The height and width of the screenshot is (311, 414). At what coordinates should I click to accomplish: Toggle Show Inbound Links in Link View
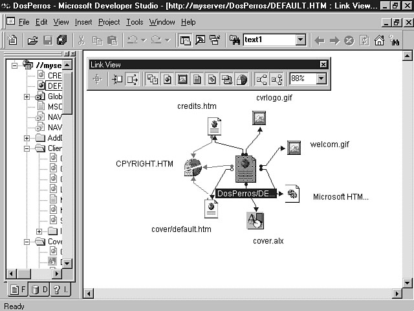coord(117,80)
